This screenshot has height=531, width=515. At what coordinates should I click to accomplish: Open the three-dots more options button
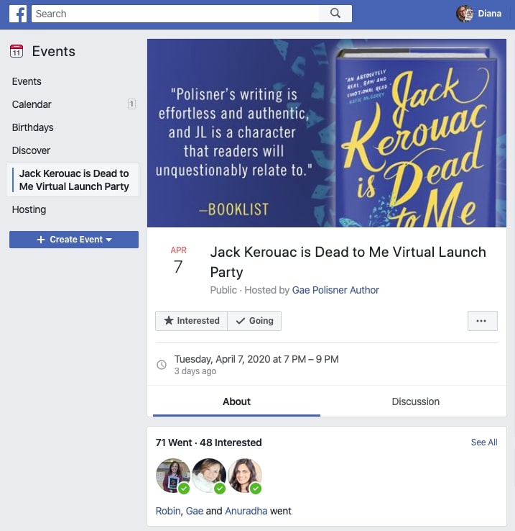[x=482, y=321]
